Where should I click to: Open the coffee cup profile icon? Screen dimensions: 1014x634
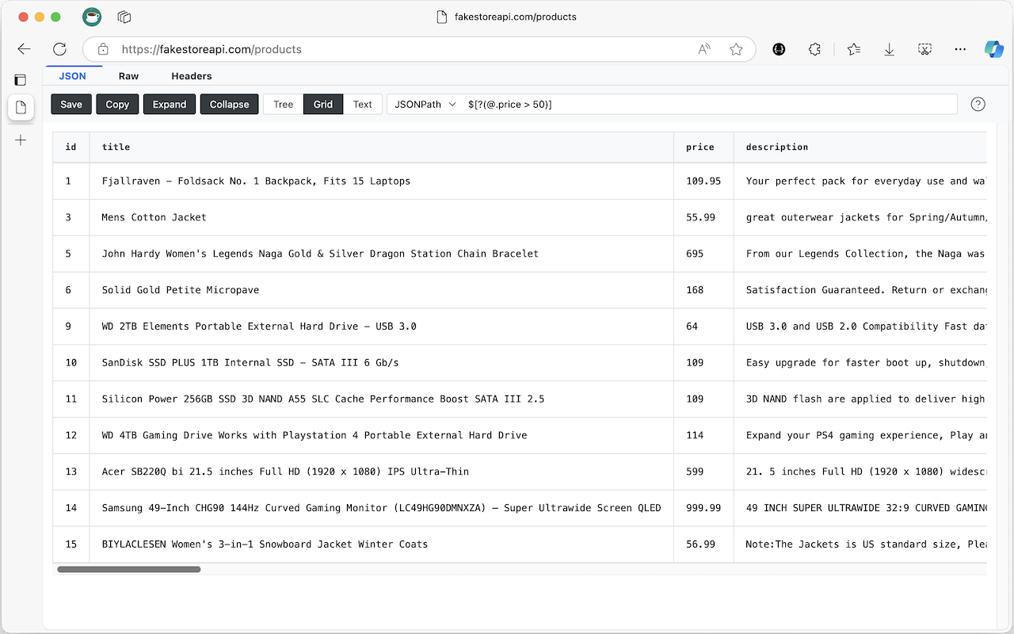(92, 17)
